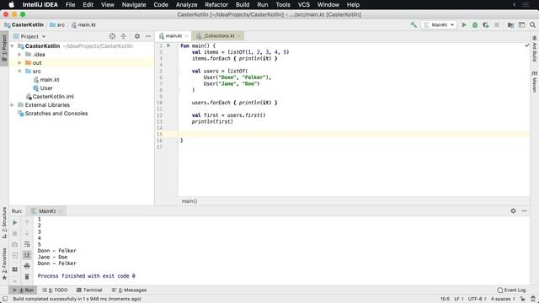The image size is (539, 303).
Task: Run MainKt with the green play button
Action: click(464, 24)
